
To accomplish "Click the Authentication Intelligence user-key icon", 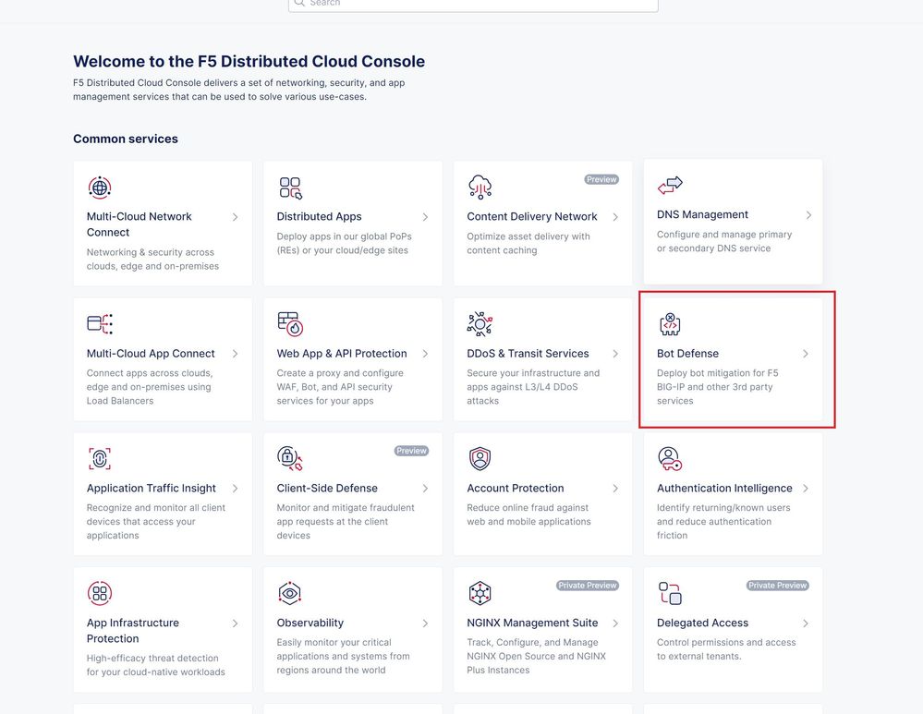I will [670, 458].
